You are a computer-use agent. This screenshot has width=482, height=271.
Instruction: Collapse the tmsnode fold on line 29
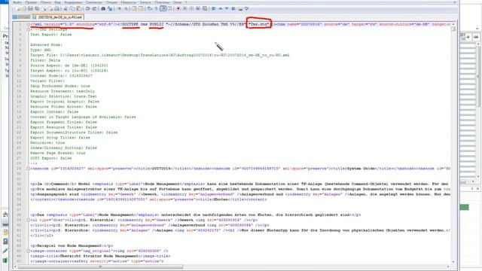click(x=28, y=169)
